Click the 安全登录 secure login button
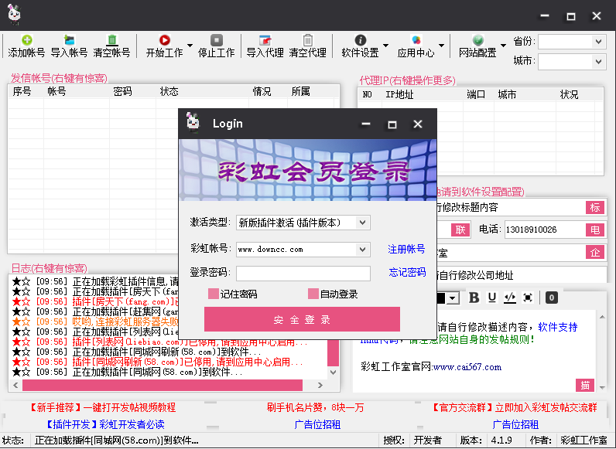Image resolution: width=616 pixels, height=449 pixels. (x=302, y=319)
